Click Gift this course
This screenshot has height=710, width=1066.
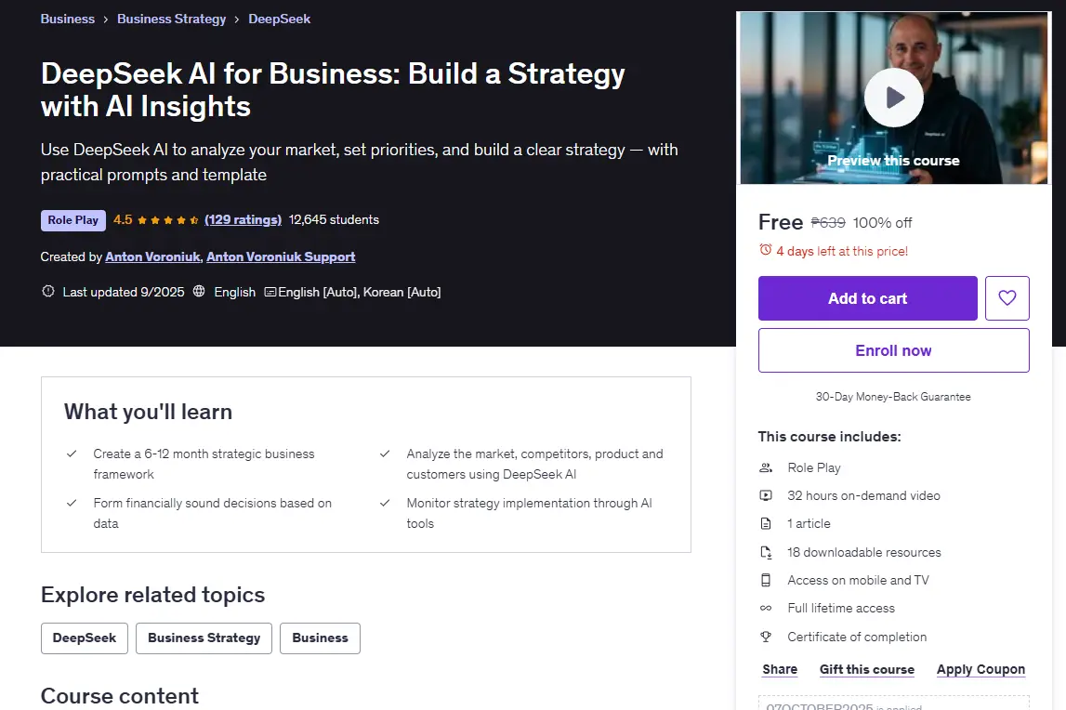[x=867, y=669]
